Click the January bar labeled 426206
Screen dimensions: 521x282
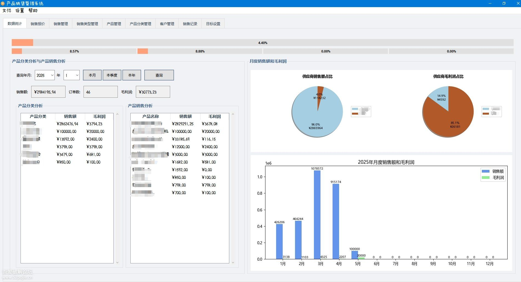point(279,242)
